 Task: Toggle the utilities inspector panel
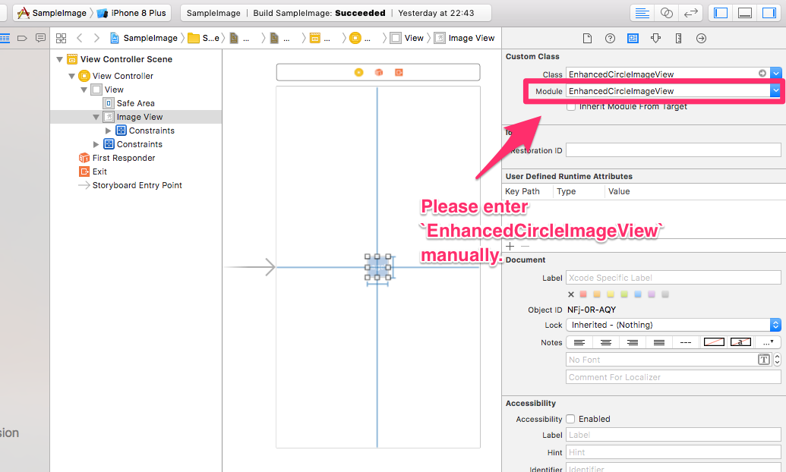769,13
